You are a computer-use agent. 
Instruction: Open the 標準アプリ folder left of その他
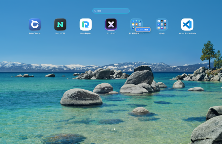pyautogui.click(x=136, y=24)
